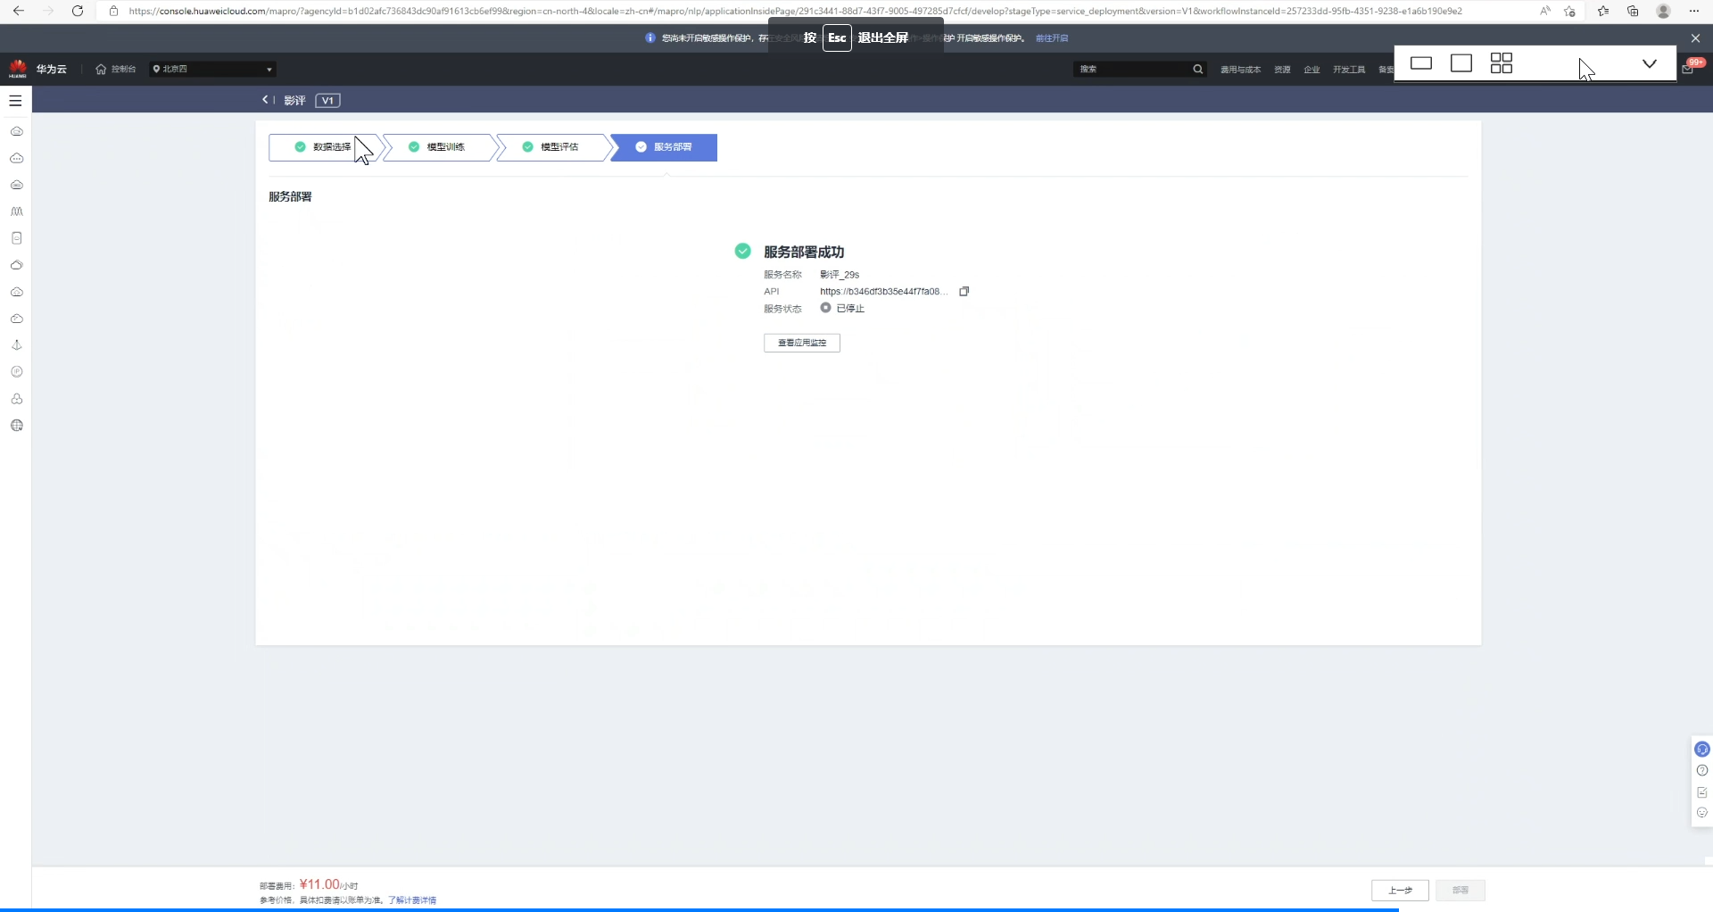Click the cloud upload icon in the sidebar
1713x912 pixels.
pyautogui.click(x=16, y=292)
